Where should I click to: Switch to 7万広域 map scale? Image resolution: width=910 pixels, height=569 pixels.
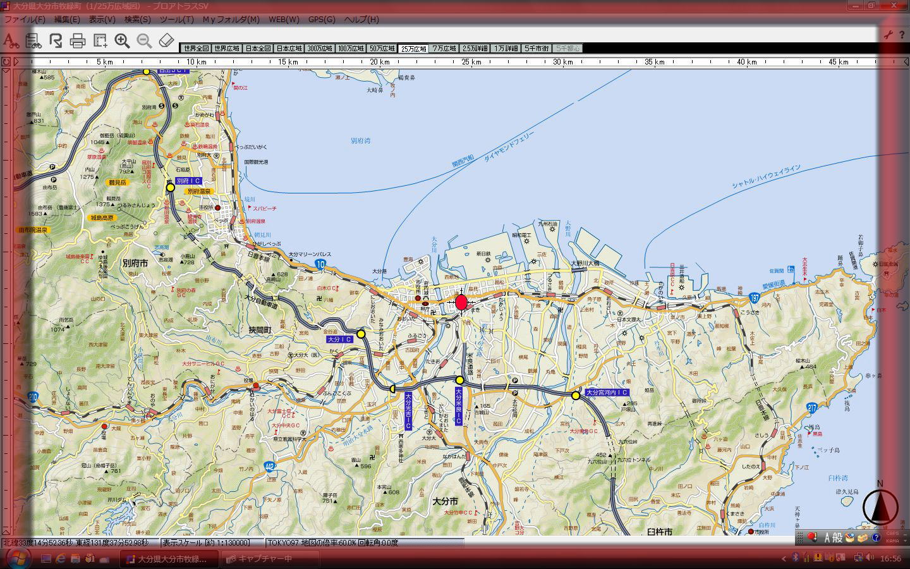click(444, 48)
